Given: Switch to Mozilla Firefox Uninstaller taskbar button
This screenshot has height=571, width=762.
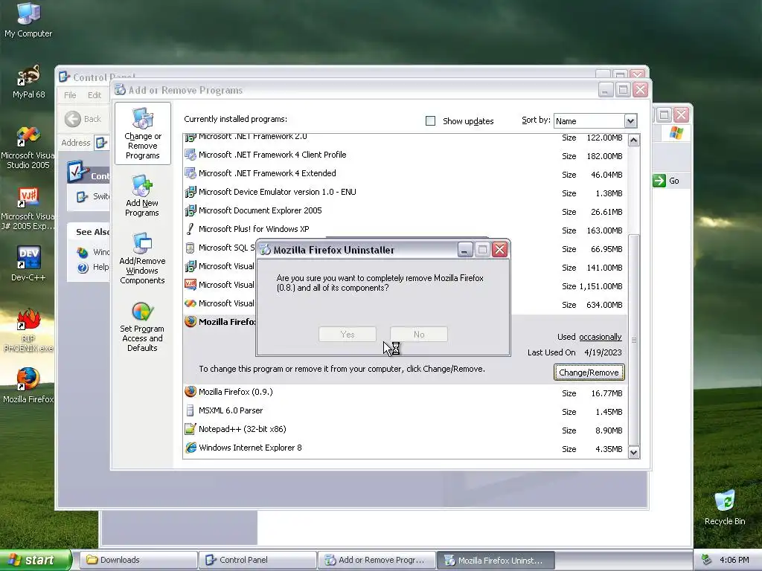Looking at the screenshot, I should point(496,560).
